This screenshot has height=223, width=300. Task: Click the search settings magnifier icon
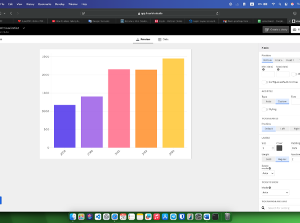[263, 208]
